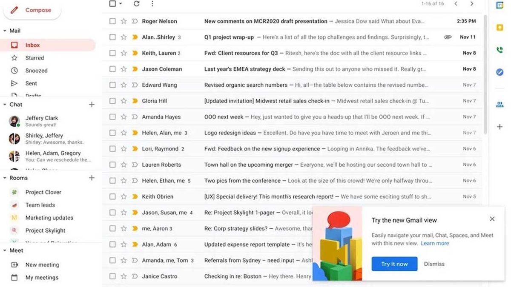
Task: Open the Jeffery Clark chat conversation
Action: (x=41, y=121)
